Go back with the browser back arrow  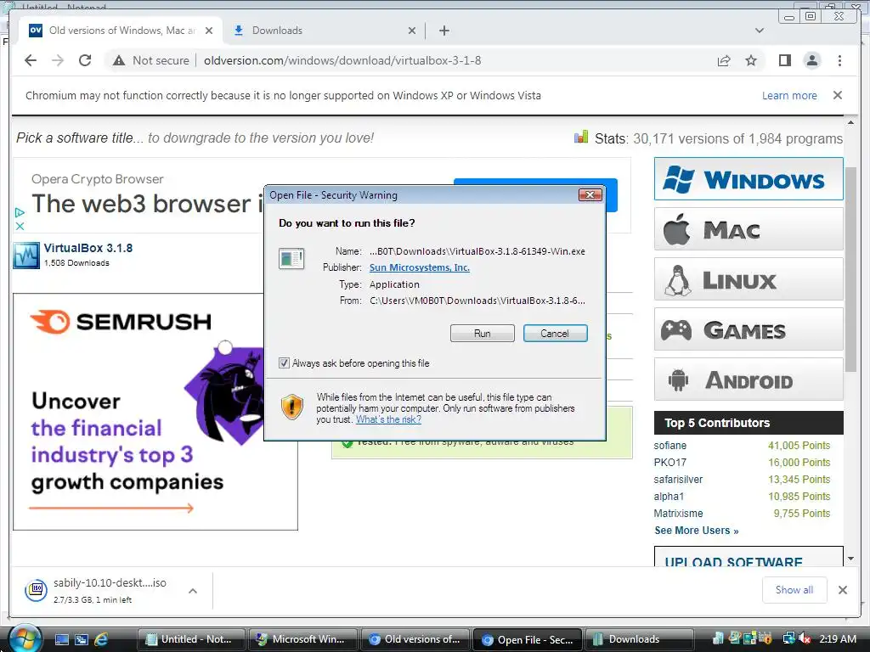[31, 60]
